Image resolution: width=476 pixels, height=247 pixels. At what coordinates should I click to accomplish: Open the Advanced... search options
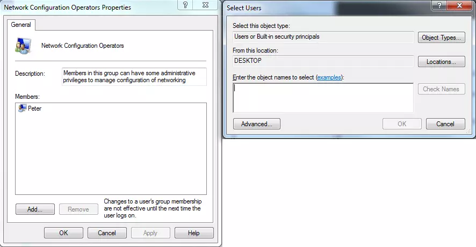(x=256, y=124)
